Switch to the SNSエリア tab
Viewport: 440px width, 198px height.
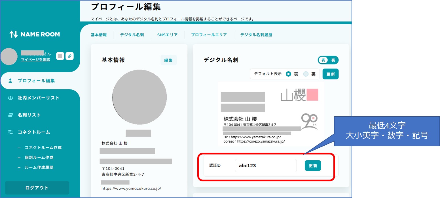point(167,35)
